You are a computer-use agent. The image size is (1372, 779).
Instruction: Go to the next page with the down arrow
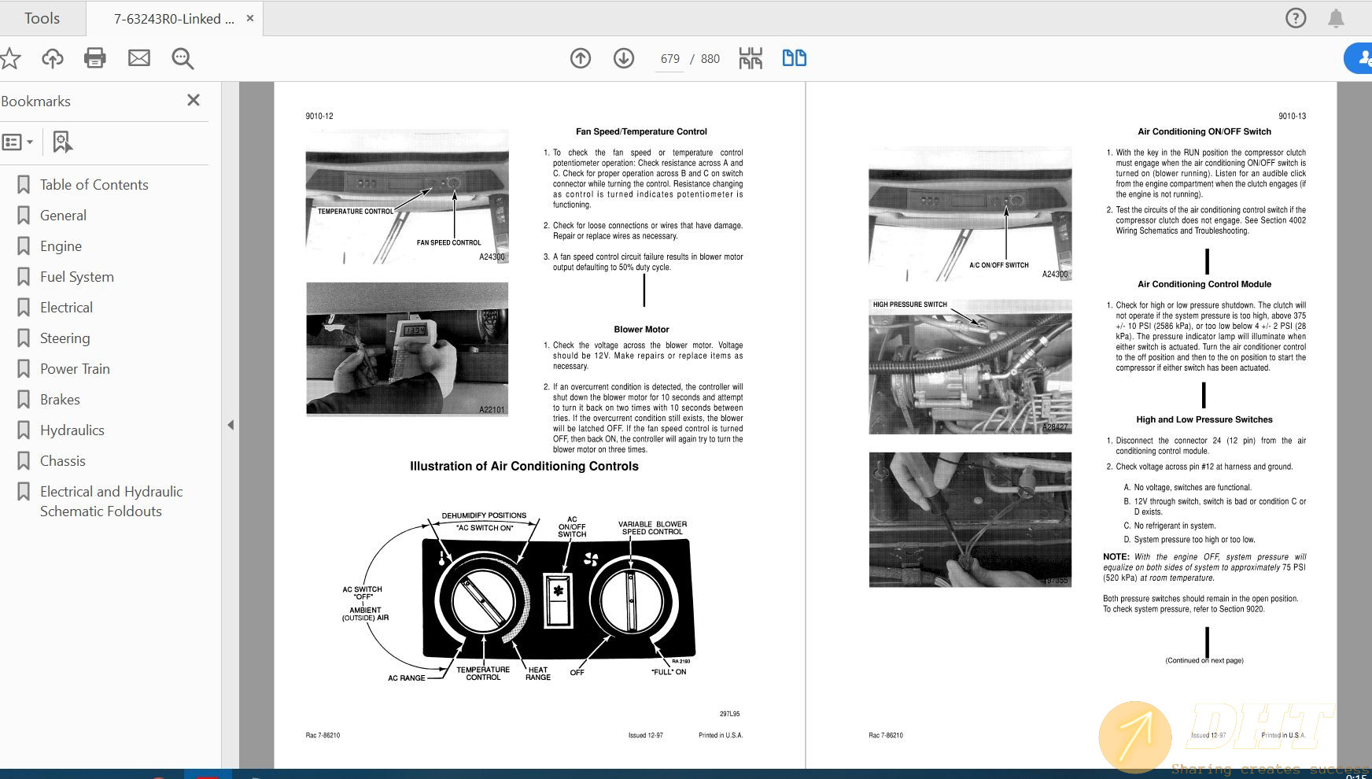(x=624, y=58)
